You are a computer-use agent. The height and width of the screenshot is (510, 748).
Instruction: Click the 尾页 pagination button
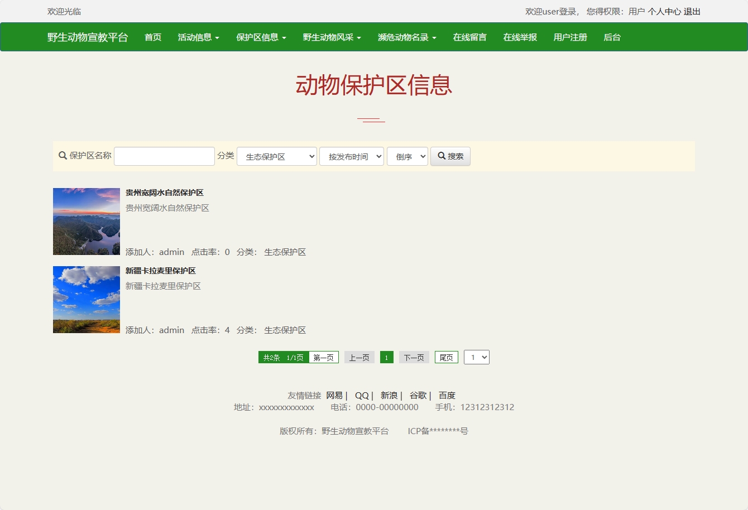pyautogui.click(x=446, y=357)
